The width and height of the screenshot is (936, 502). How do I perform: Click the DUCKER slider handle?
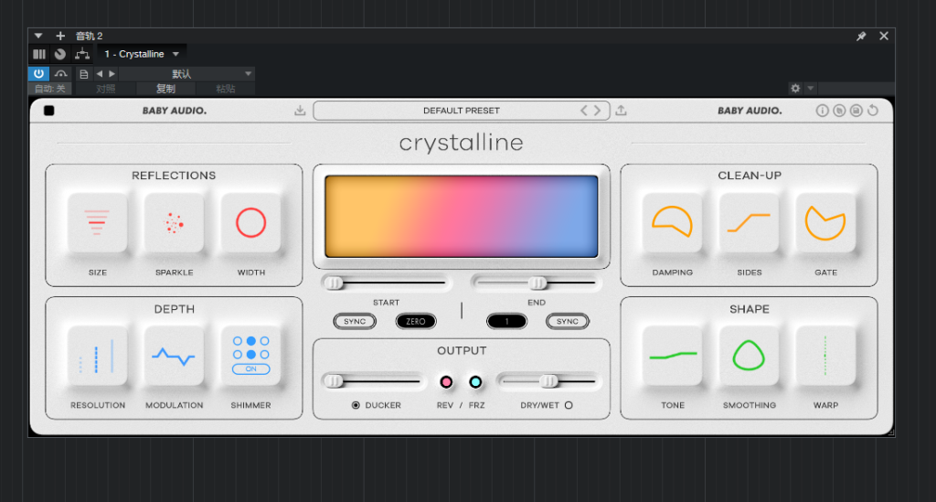(335, 380)
